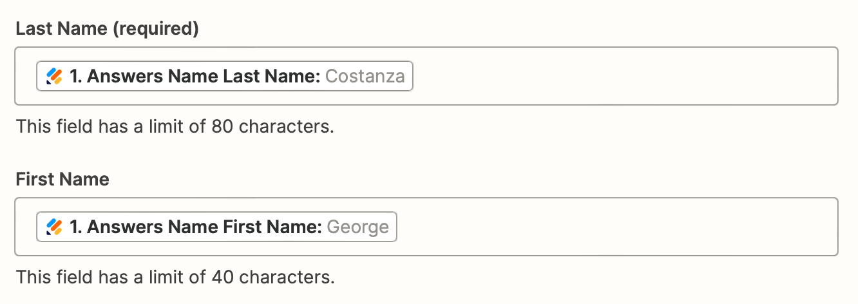Screen dimensions: 858x304
Task: Click the Jotform icon in the First Name pill
Action: tap(54, 227)
